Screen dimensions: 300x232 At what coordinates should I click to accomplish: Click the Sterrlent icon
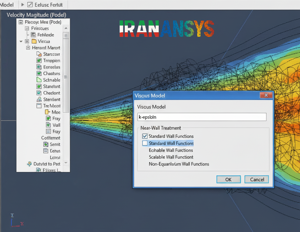click(x=39, y=99)
